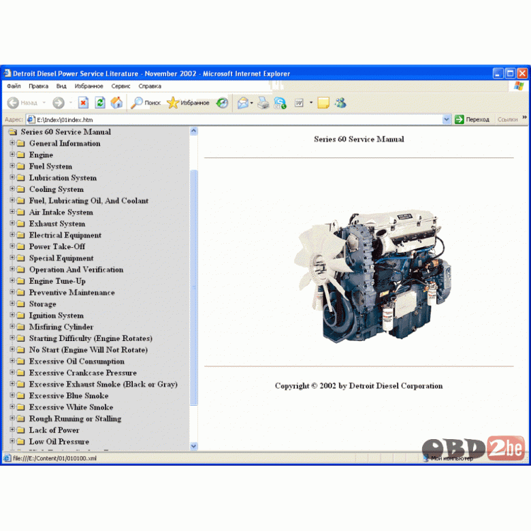The width and height of the screenshot is (531, 531).
Task: Click the Forward arrow icon
Action: [59, 103]
